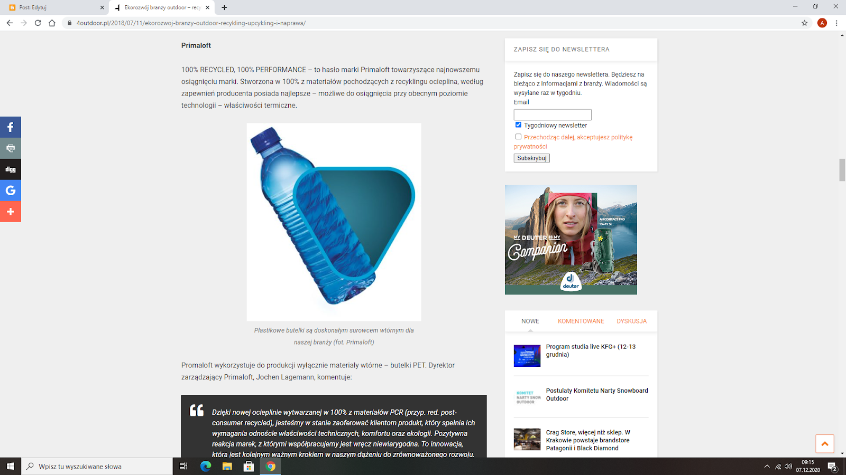This screenshot has width=846, height=475.
Task: Bookmark this page with the star icon
Action: click(805, 23)
